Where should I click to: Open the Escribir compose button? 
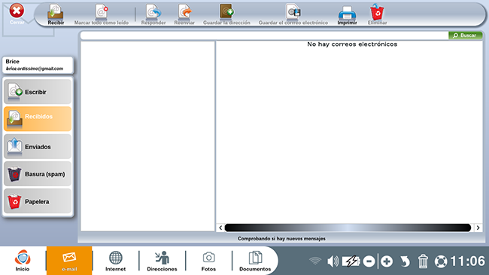(38, 92)
